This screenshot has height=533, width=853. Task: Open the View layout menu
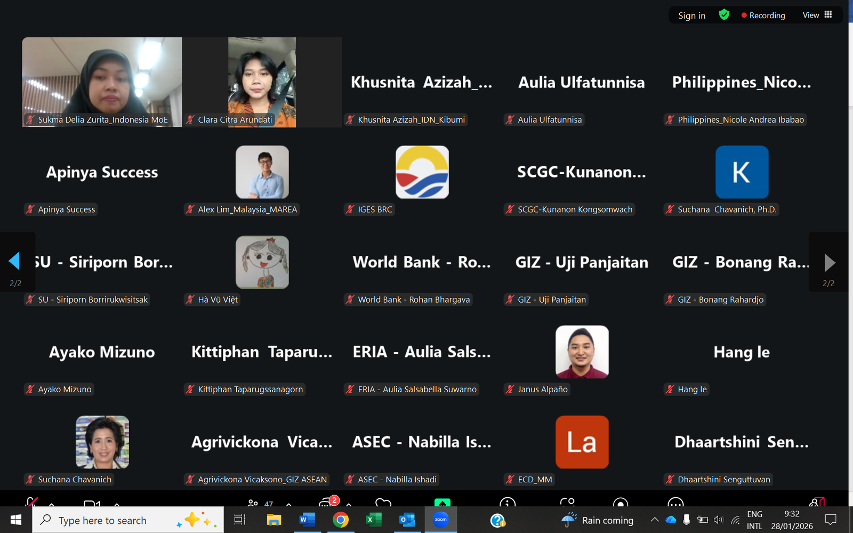pyautogui.click(x=817, y=15)
